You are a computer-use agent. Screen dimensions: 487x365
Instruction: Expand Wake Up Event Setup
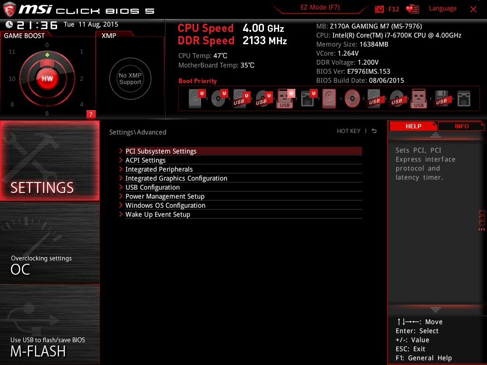pyautogui.click(x=157, y=214)
